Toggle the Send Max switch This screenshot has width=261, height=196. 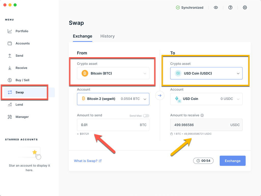pyautogui.click(x=146, y=116)
